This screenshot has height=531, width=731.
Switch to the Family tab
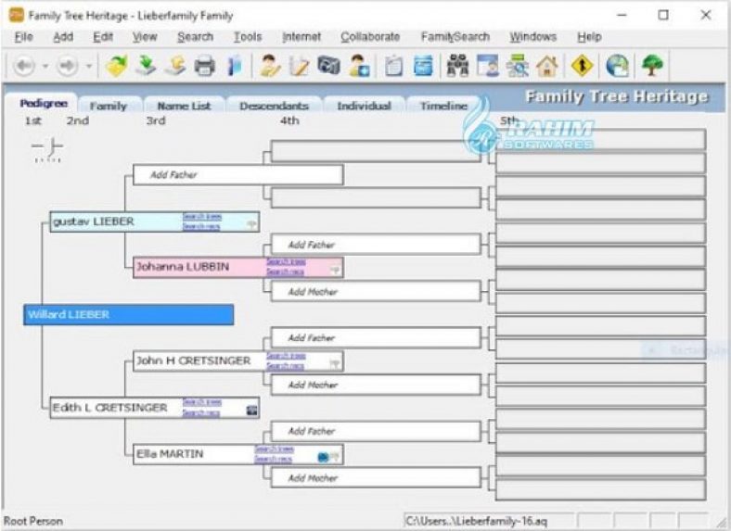point(109,107)
